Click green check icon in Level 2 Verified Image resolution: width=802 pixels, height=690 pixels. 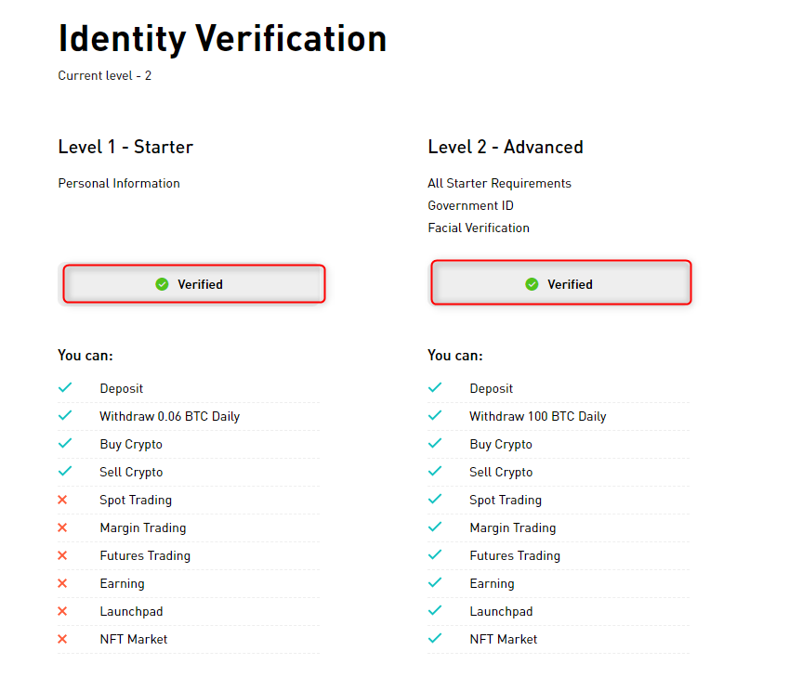532,284
